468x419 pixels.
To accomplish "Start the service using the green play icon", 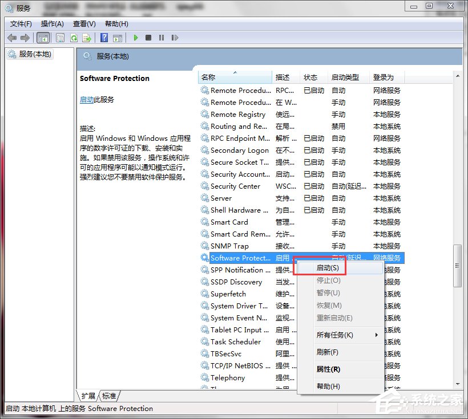I will click(x=135, y=38).
